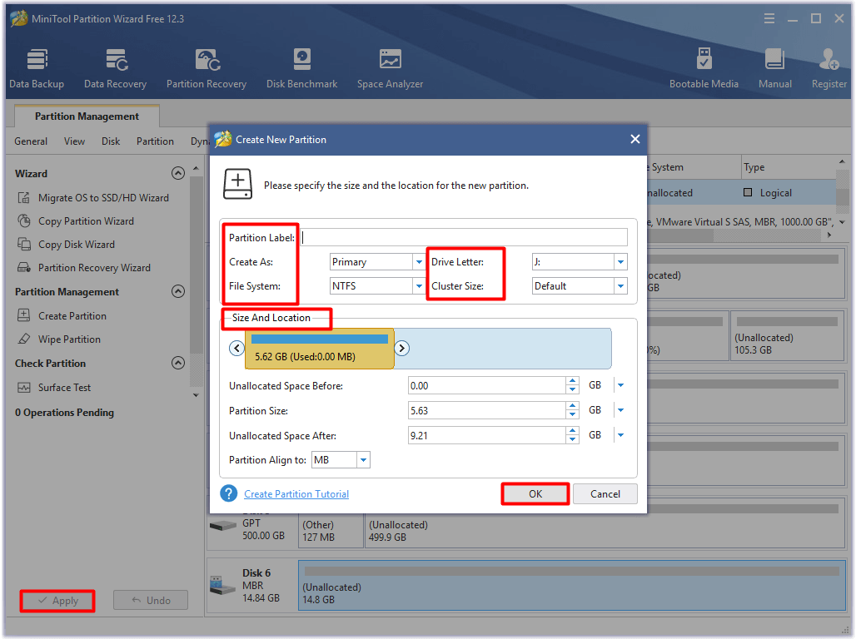Open the Partition menu
This screenshot has height=639, width=856.
pyautogui.click(x=155, y=141)
